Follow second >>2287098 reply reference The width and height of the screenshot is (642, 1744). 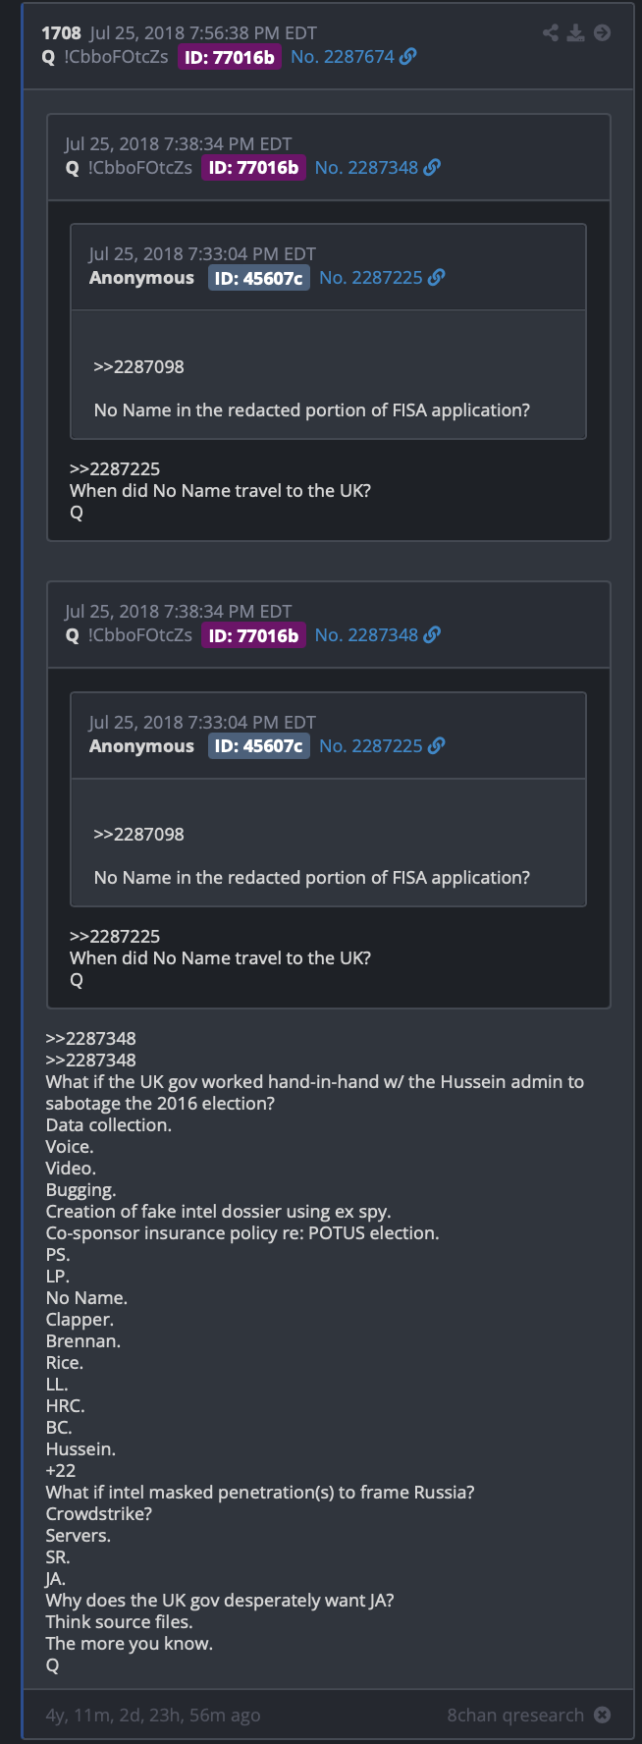click(x=138, y=835)
